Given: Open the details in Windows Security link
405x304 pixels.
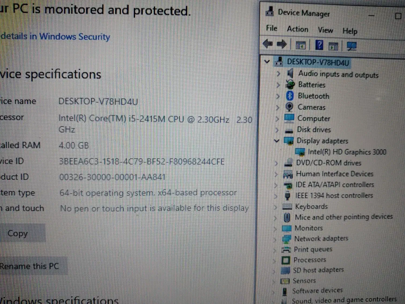Looking at the screenshot, I should tap(55, 36).
